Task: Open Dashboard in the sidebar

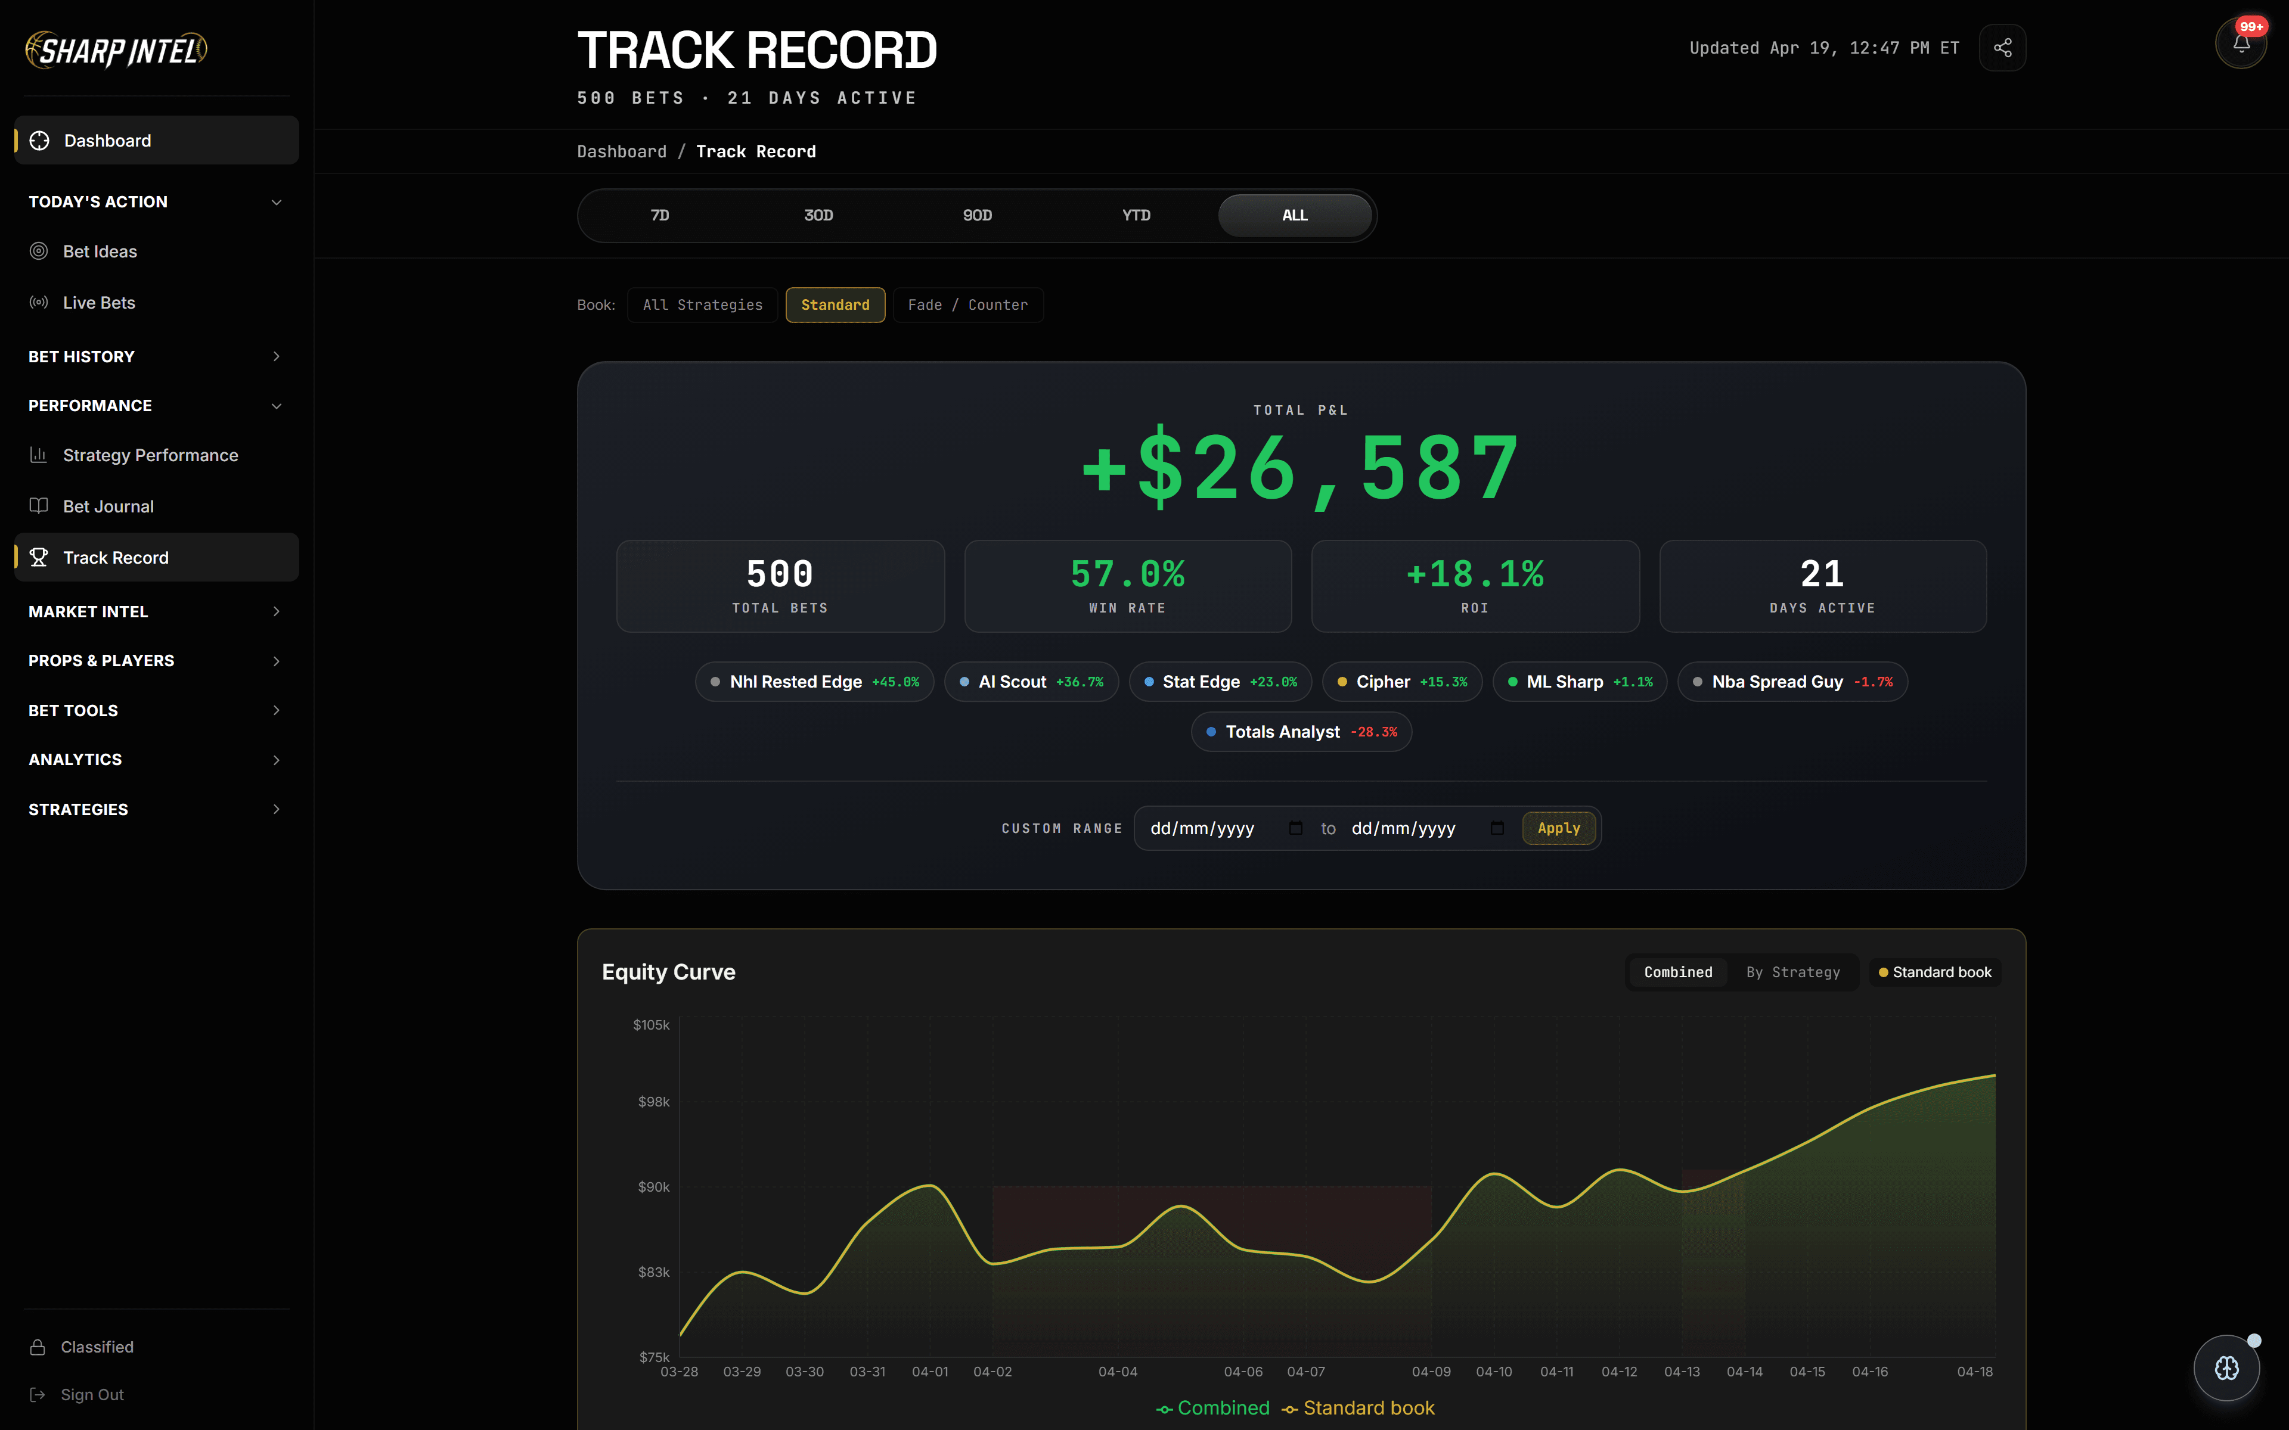Action: point(156,141)
